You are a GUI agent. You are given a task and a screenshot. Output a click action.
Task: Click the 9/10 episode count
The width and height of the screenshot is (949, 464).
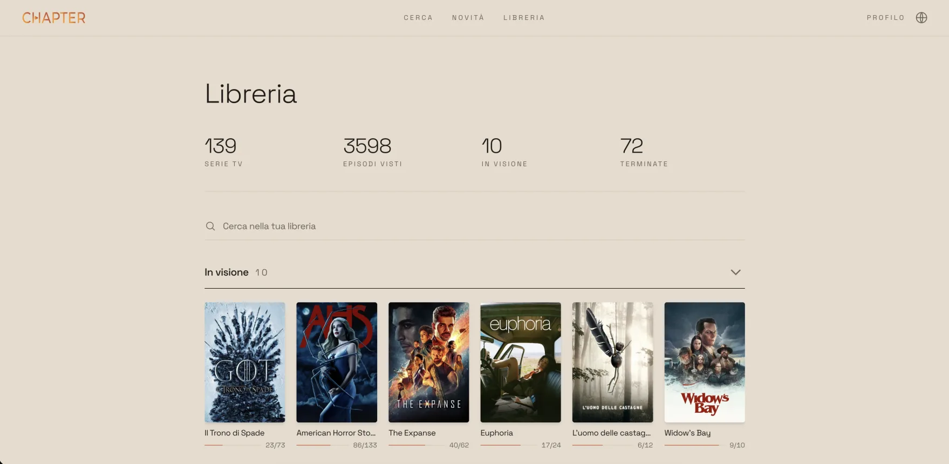coord(737,445)
